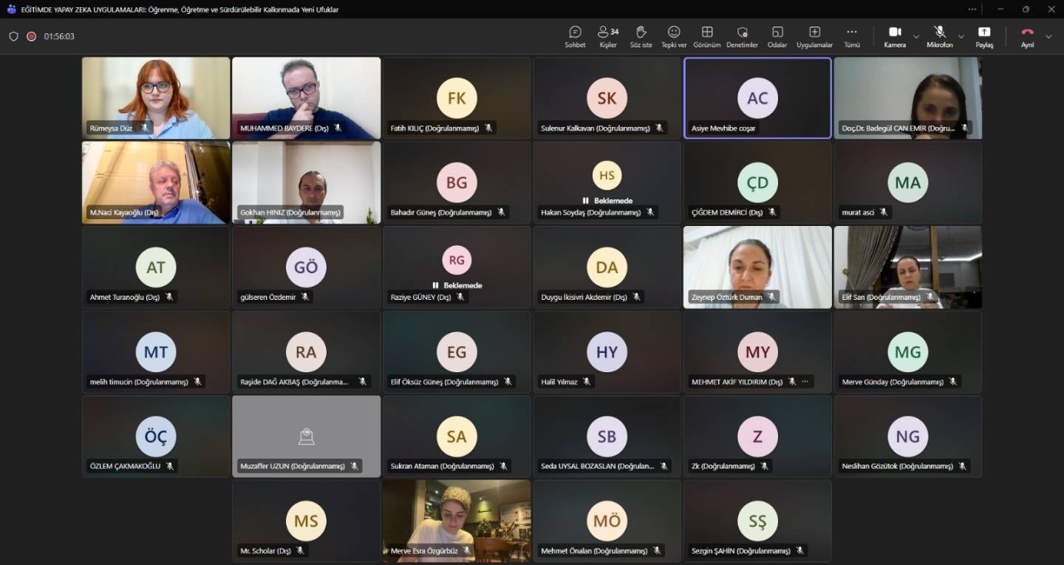Toggle the Kamera on or off

[895, 36]
